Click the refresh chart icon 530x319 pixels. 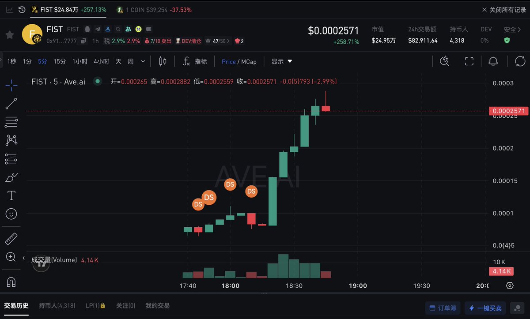point(520,61)
